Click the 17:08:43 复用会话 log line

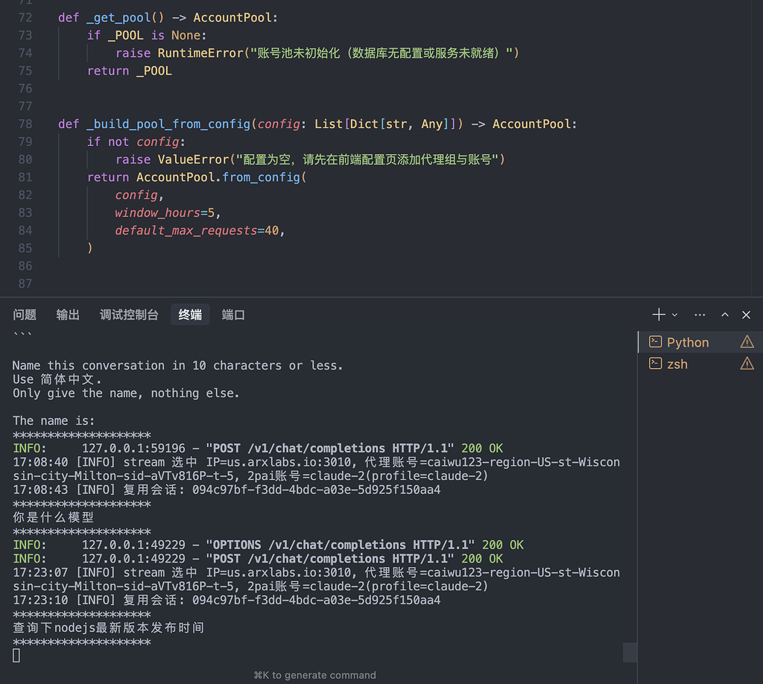pos(227,490)
